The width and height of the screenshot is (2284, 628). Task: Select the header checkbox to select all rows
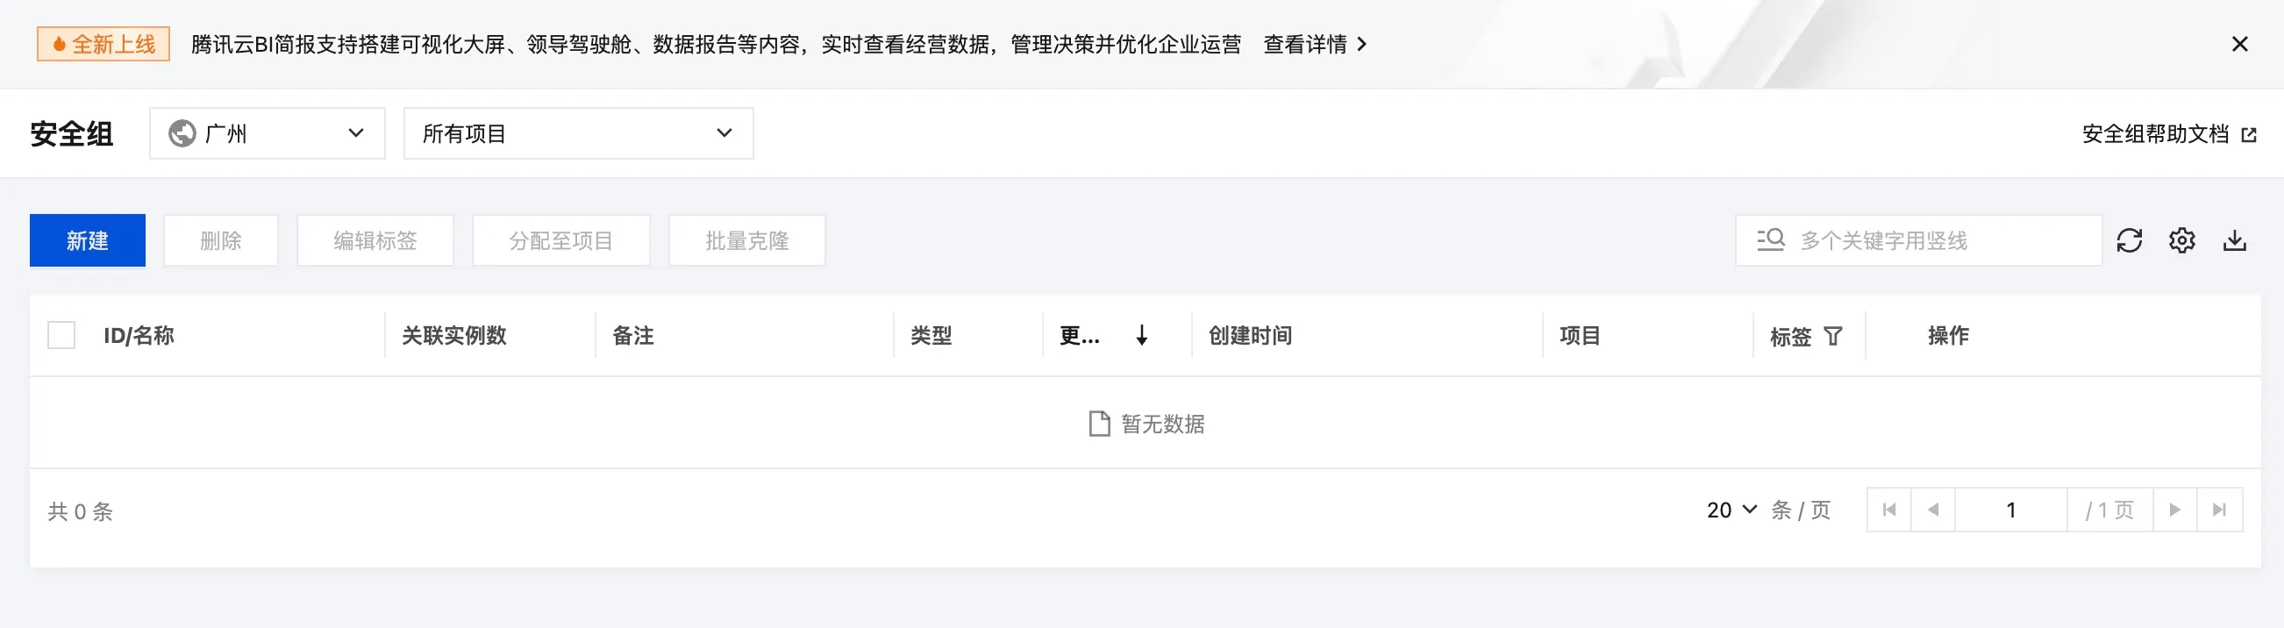[x=61, y=335]
